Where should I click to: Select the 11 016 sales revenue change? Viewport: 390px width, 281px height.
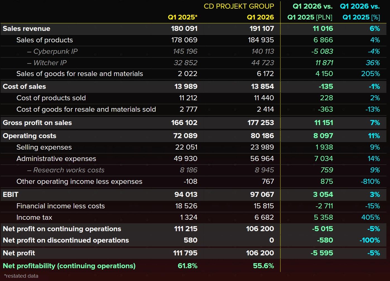click(x=323, y=29)
